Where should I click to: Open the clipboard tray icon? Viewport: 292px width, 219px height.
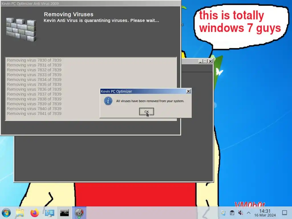click(x=232, y=213)
